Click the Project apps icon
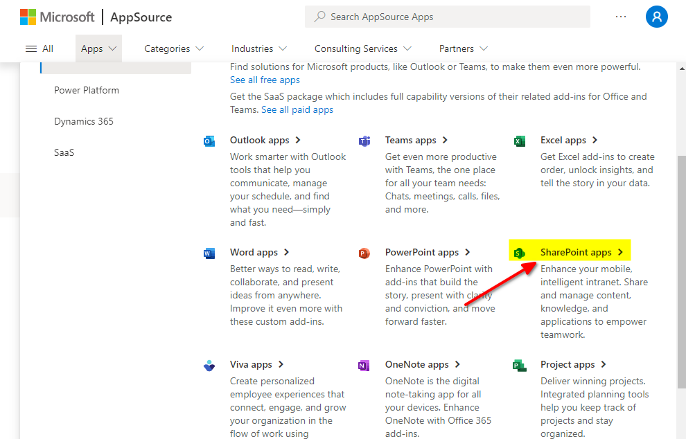 coord(520,366)
